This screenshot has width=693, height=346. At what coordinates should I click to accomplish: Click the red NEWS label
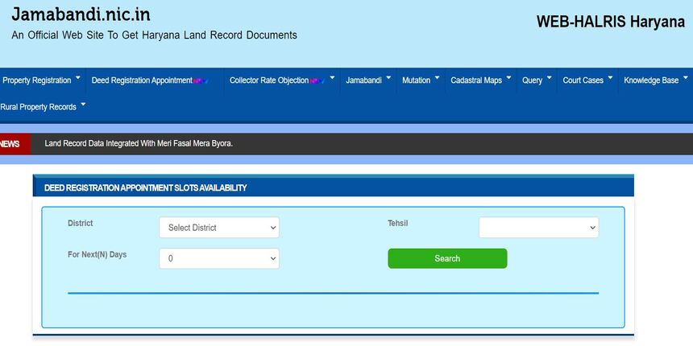(x=10, y=144)
